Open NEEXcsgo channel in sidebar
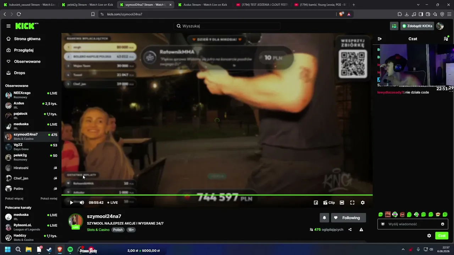The width and height of the screenshot is (454, 255). tap(31, 95)
